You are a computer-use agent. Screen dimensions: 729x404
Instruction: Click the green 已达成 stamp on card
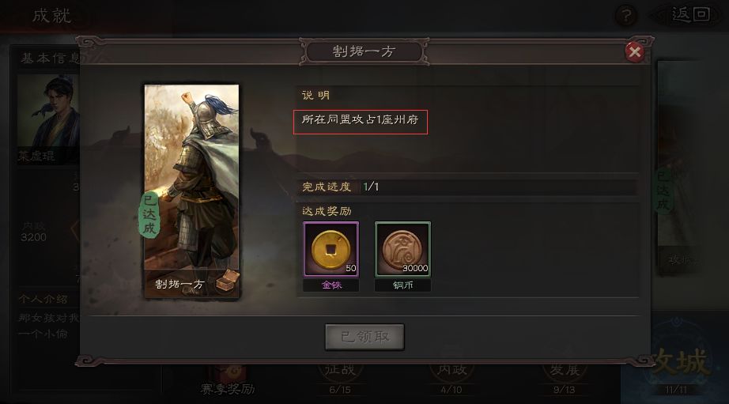(149, 213)
